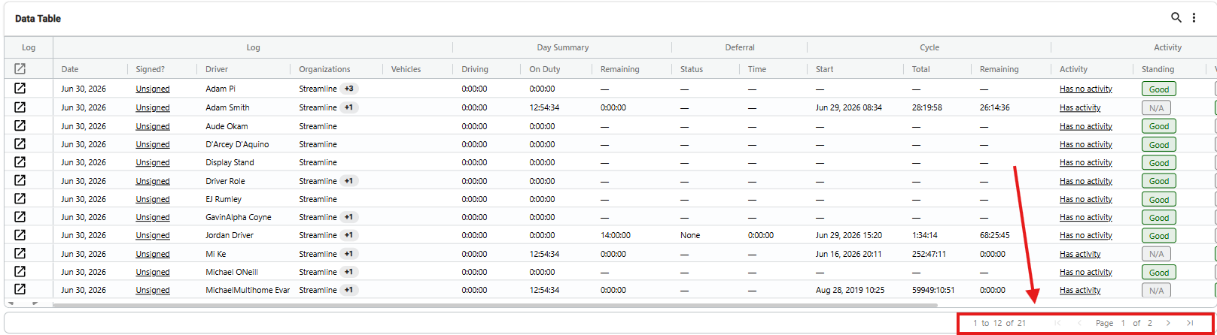Sort by the Signed? column header
The width and height of the screenshot is (1217, 335).
[x=150, y=69]
